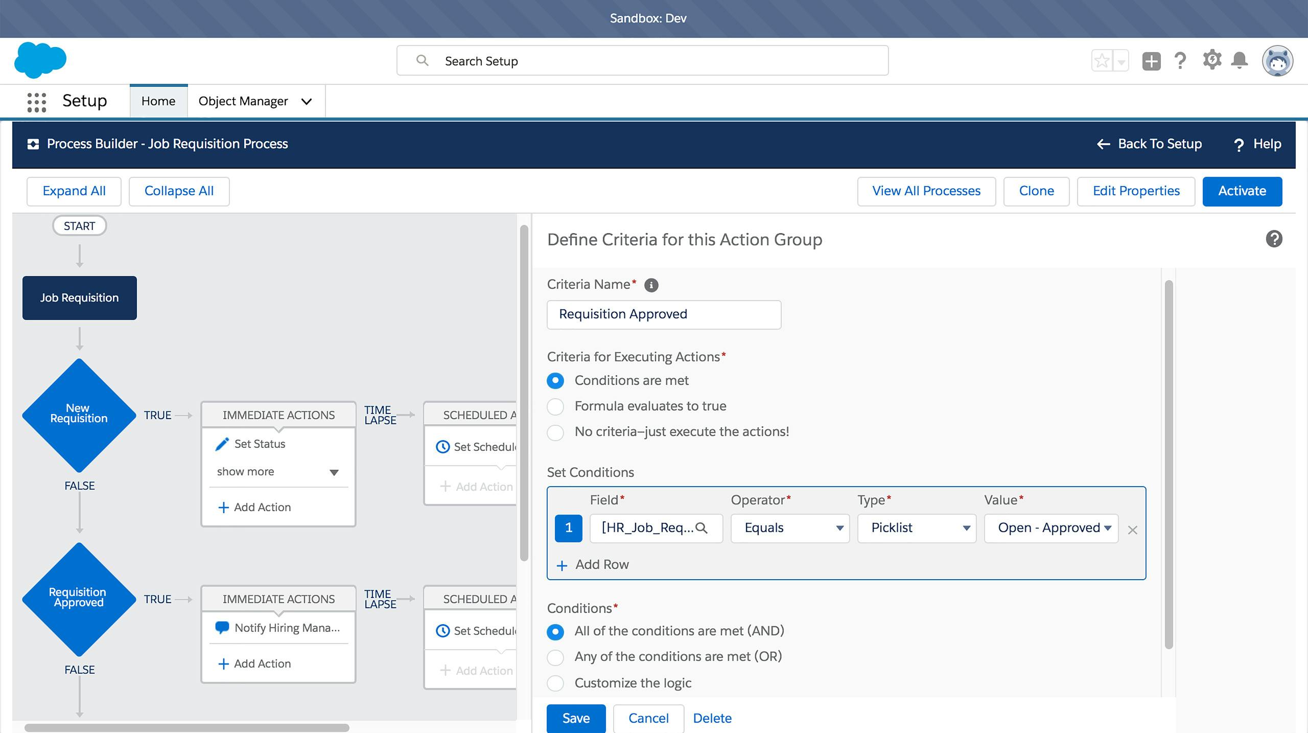Click the search magnifier icon in Setup

click(x=419, y=60)
